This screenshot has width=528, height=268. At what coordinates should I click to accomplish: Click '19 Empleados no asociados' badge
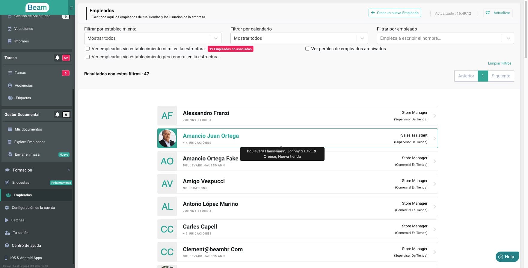[230, 49]
